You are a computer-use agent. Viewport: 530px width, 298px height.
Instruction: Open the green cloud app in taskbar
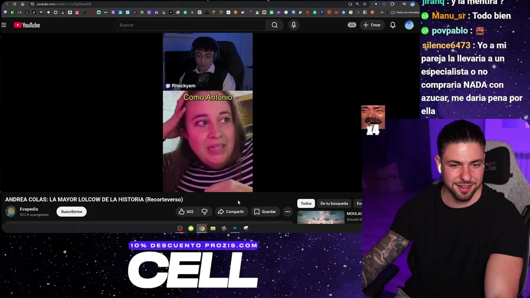click(x=191, y=228)
